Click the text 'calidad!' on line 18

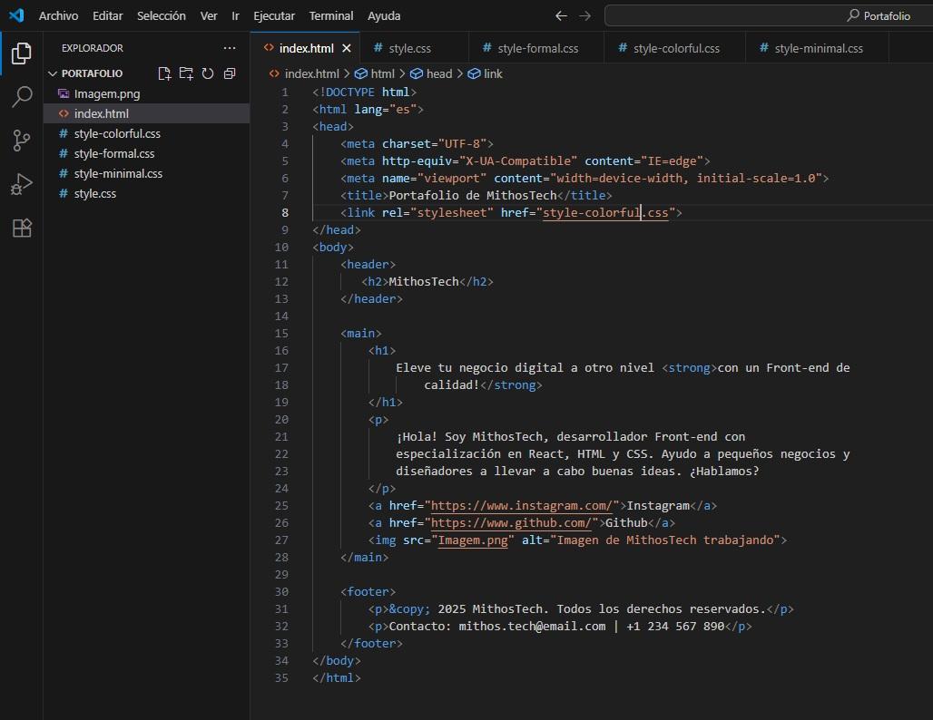coord(452,384)
